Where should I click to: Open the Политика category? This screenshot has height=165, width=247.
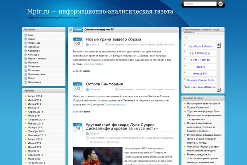(x=34, y=71)
